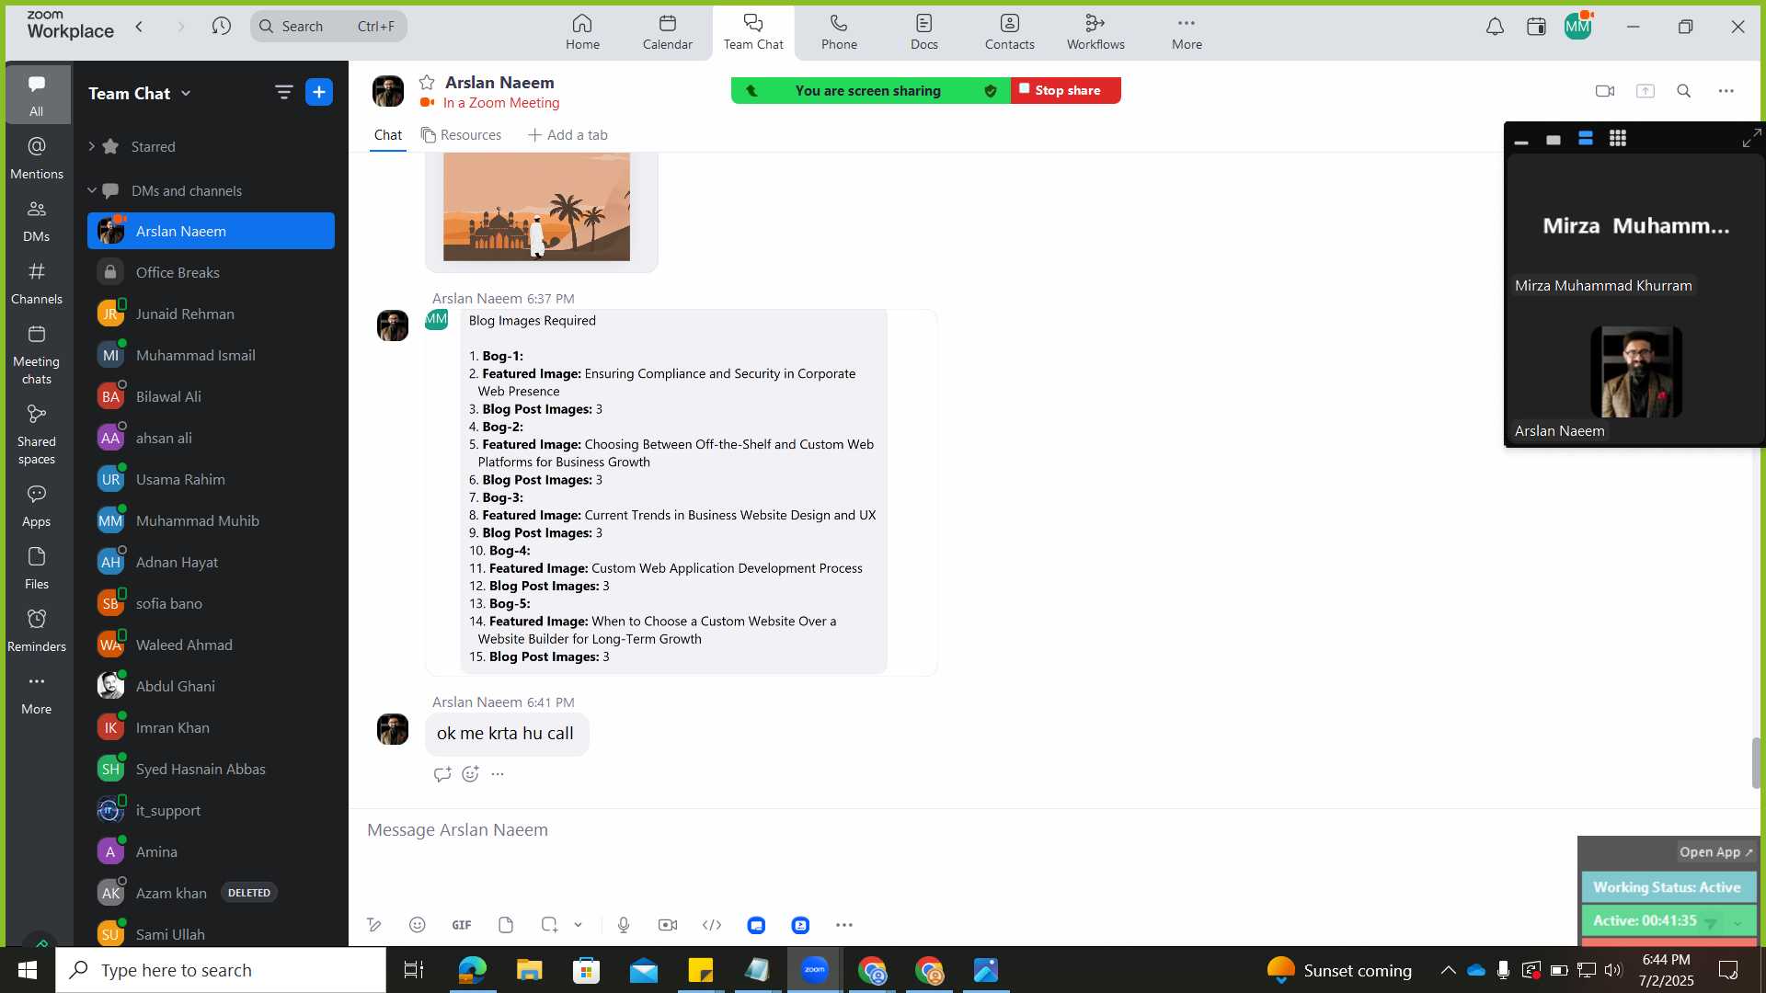Open the Channels sidebar section

(x=37, y=283)
